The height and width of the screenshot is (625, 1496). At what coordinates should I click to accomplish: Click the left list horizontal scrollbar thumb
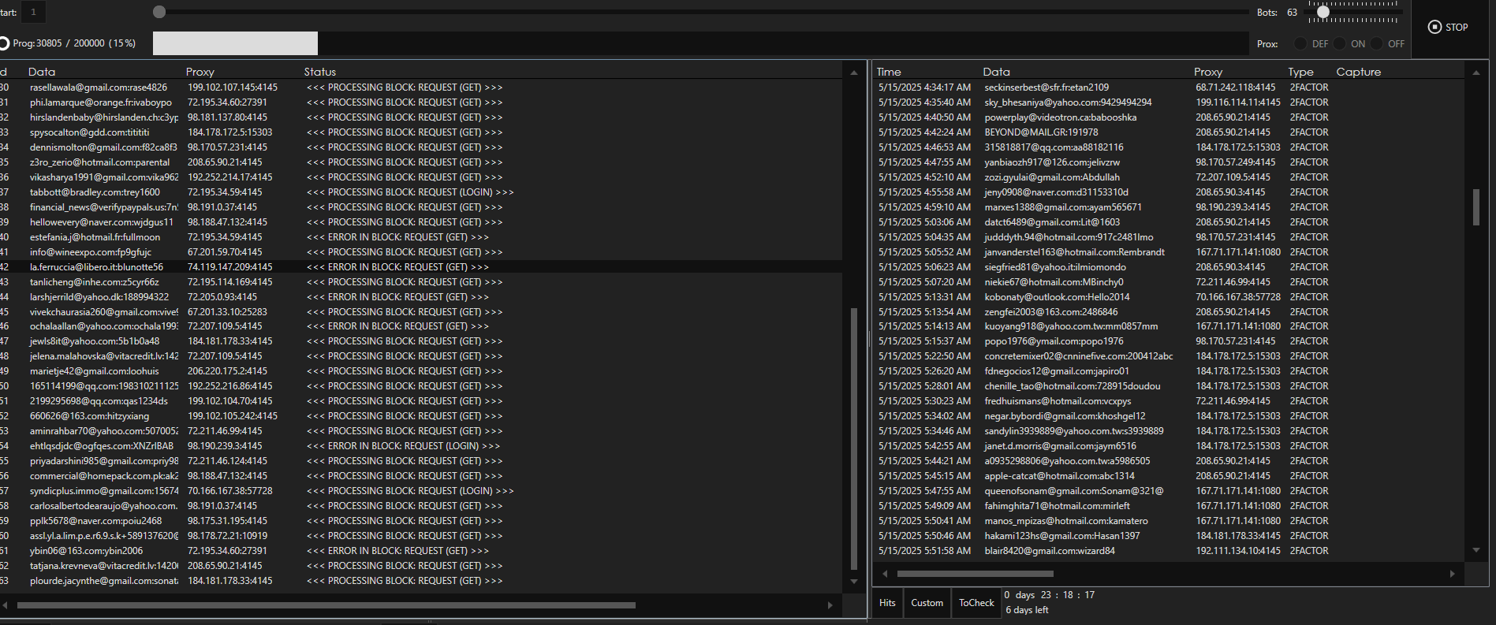point(326,605)
